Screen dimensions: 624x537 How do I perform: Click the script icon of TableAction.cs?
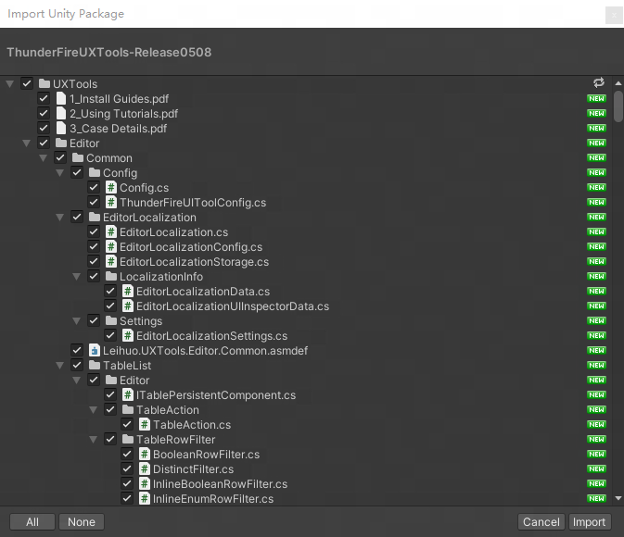pos(145,425)
